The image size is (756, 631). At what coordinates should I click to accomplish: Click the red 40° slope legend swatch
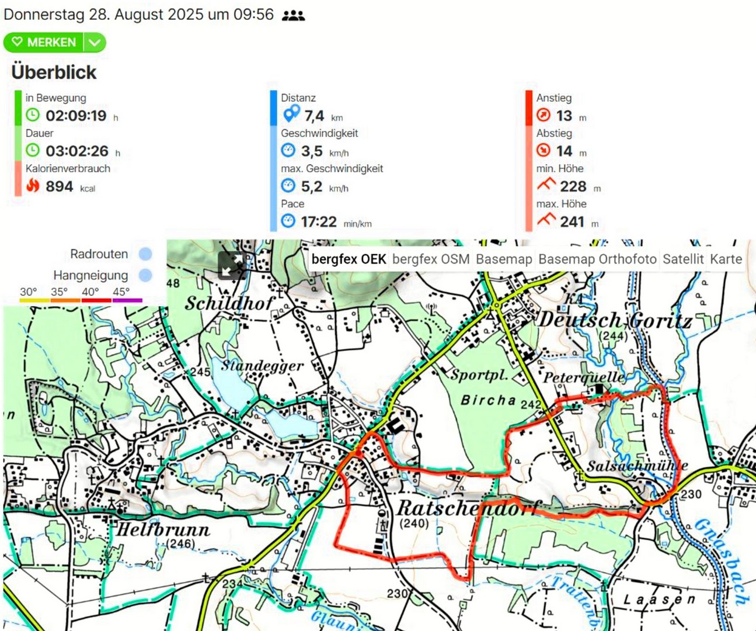96,300
